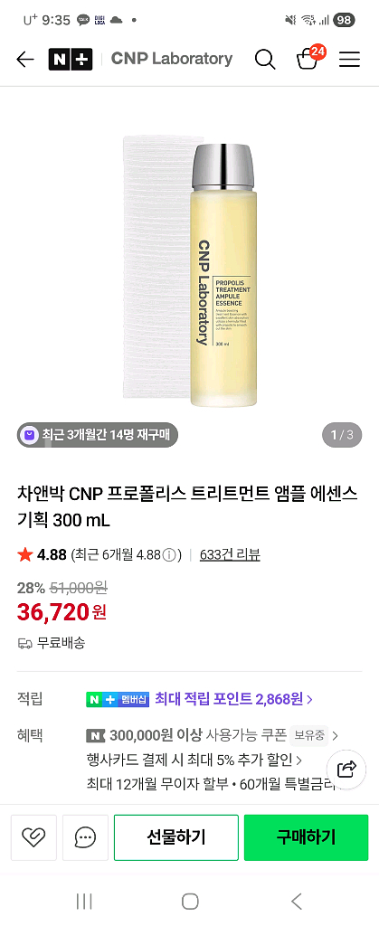This screenshot has height=926, width=379.
Task: Open the hamburger menu icon
Action: coord(349,59)
